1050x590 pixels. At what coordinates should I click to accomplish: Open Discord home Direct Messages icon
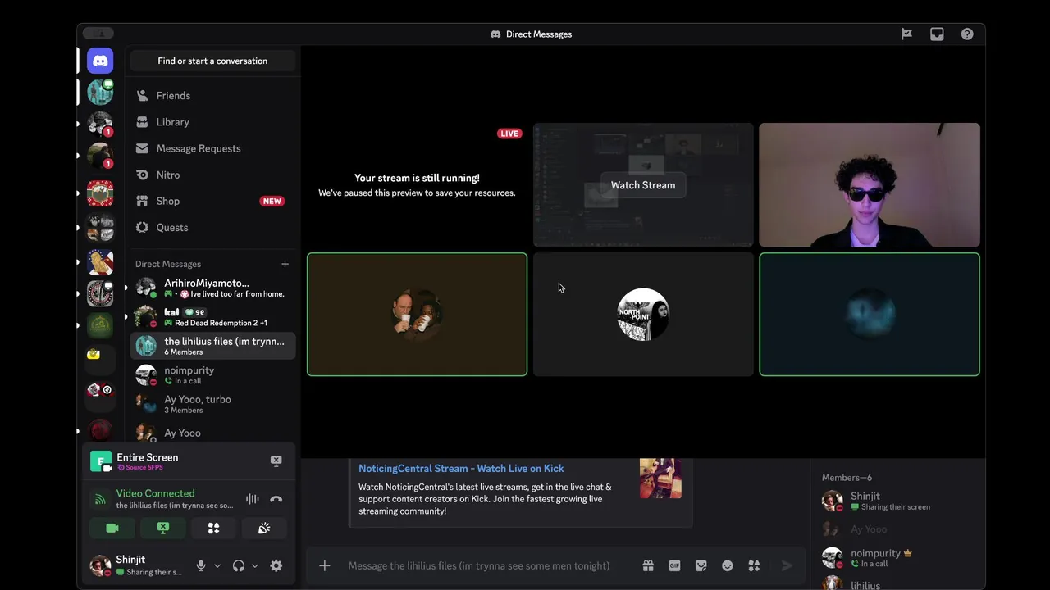(100, 61)
